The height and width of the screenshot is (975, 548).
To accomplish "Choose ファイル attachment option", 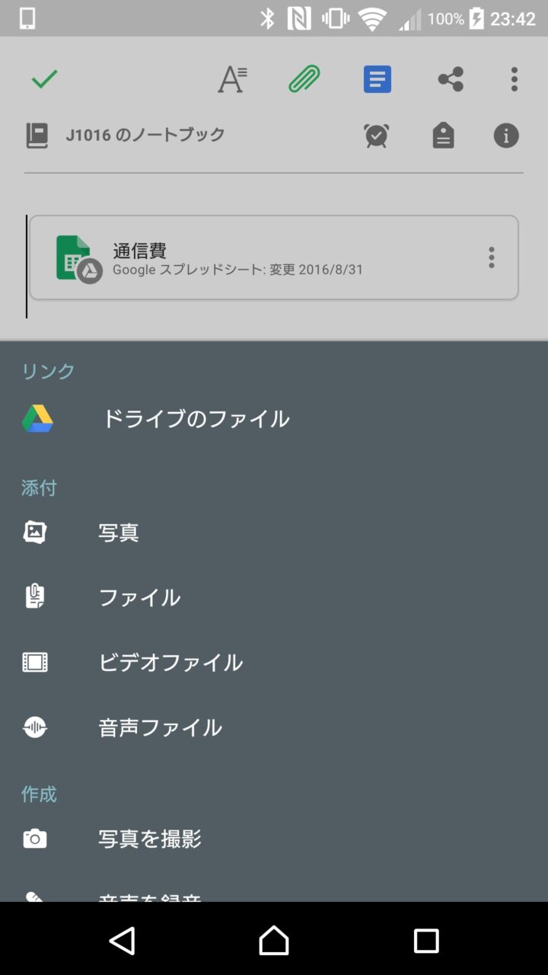I will click(x=139, y=598).
